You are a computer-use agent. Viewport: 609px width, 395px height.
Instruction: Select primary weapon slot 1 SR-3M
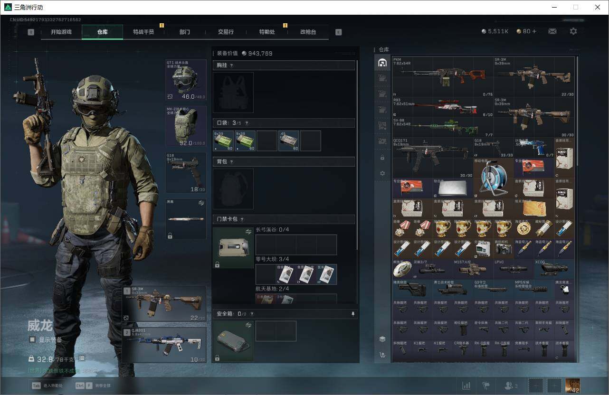pos(164,304)
